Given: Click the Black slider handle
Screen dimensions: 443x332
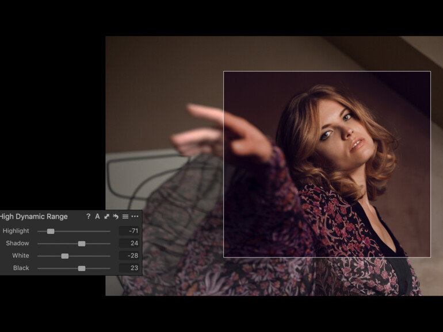Looking at the screenshot, I should pos(82,269).
